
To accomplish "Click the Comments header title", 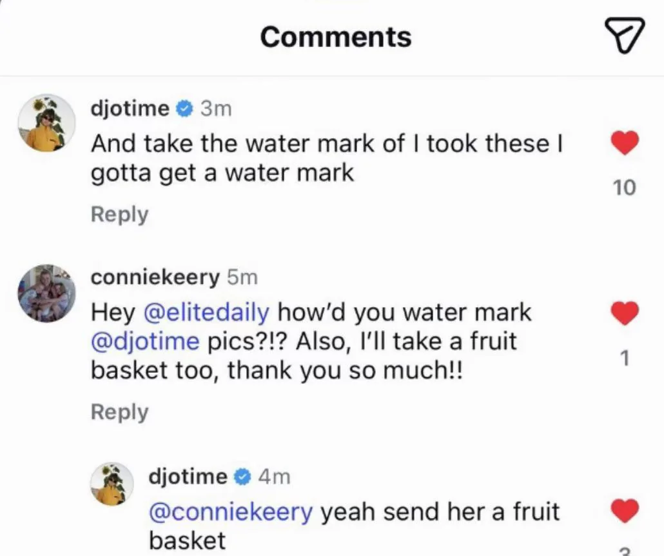I will 335,36.
